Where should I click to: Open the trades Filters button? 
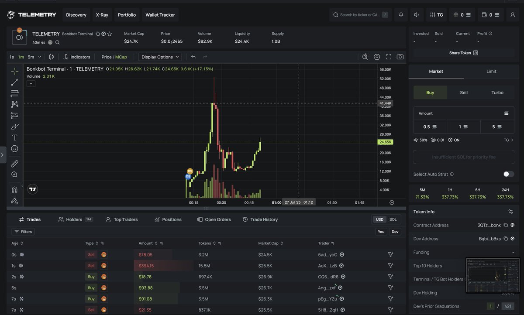23,232
